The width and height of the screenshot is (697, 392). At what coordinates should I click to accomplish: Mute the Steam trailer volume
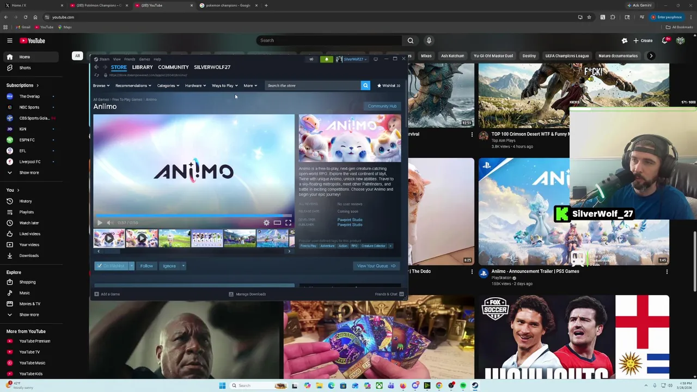pos(110,223)
